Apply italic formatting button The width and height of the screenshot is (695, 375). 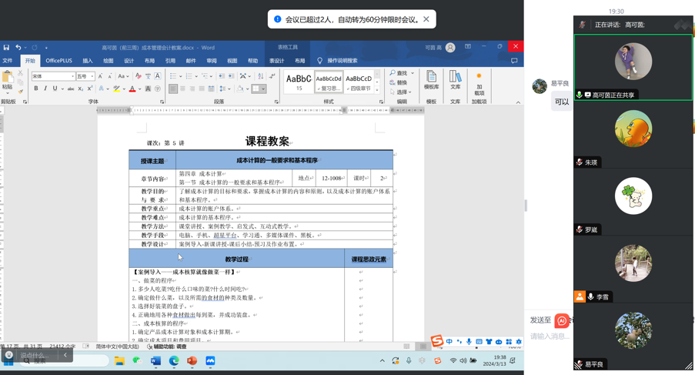[45, 89]
